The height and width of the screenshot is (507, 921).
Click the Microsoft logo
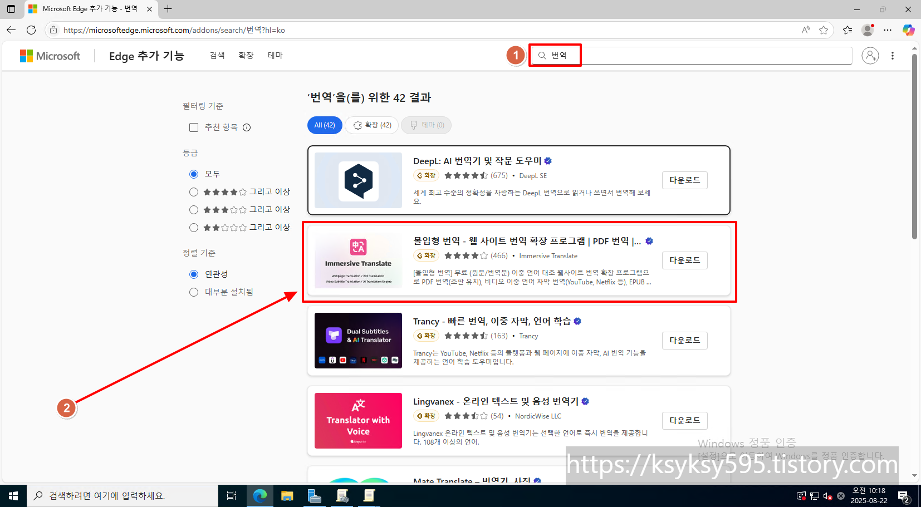point(50,56)
